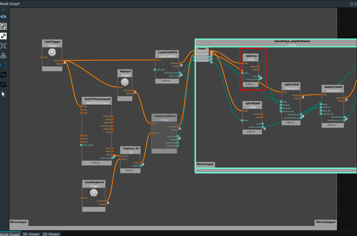Click LoadCalibFile calib_info output port
The width and height of the screenshot is (357, 236).
tap(180, 76)
